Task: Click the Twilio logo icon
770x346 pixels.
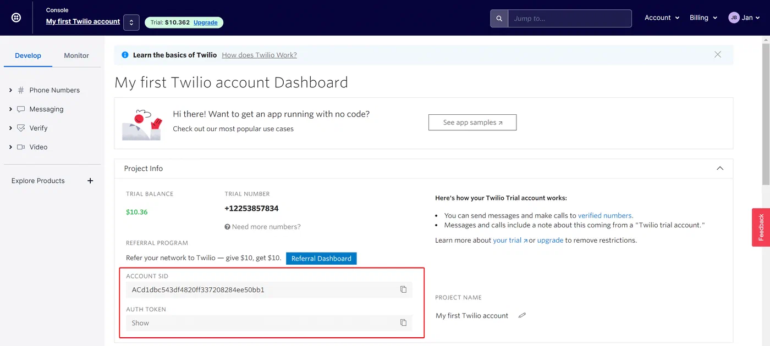Action: [x=16, y=18]
